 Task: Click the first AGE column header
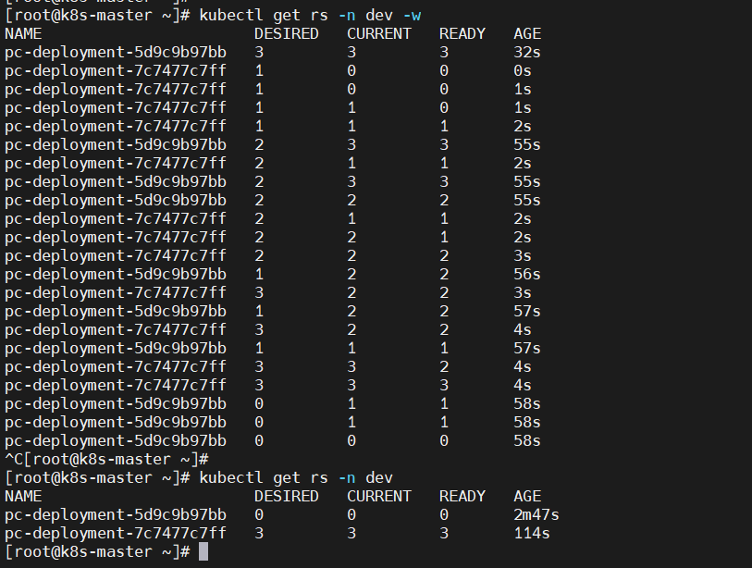[x=527, y=33]
